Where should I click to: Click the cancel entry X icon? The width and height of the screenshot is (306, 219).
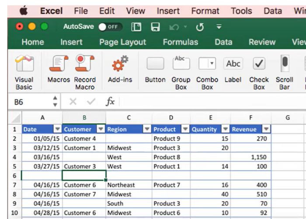(73, 102)
